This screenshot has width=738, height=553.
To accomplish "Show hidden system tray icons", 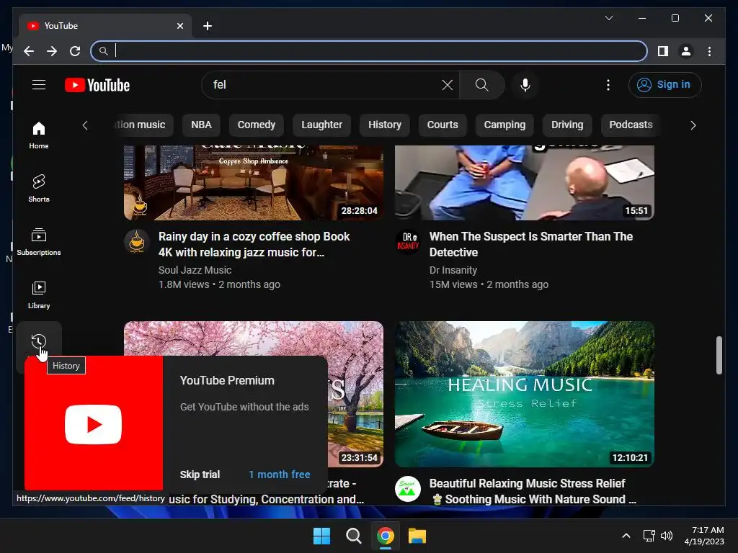I will 626,536.
